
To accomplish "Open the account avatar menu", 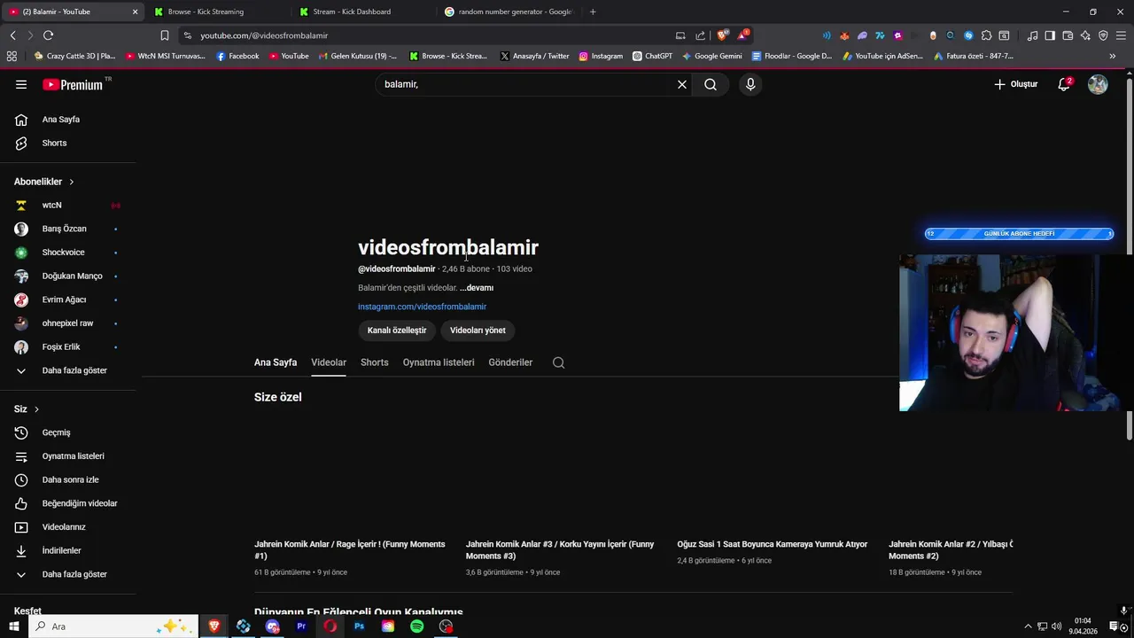I will coord(1098,84).
